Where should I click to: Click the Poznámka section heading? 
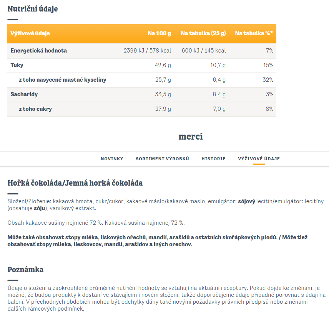(x=25, y=270)
